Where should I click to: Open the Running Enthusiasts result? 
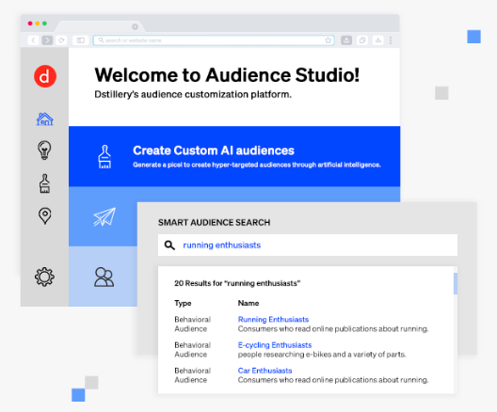[273, 319]
